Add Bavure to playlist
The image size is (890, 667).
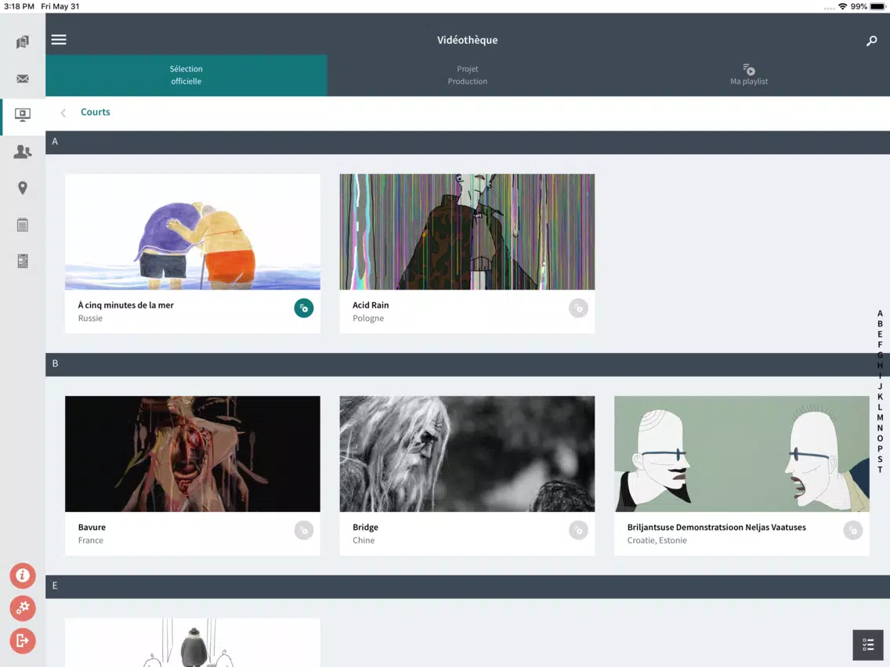304,530
